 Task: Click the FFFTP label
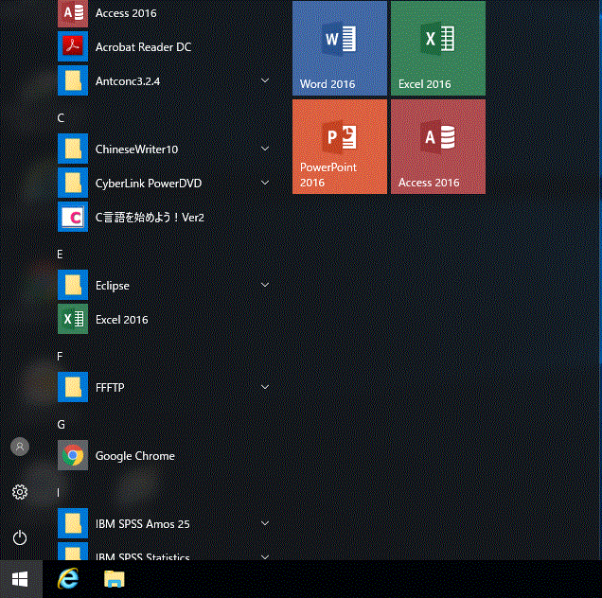(x=110, y=387)
